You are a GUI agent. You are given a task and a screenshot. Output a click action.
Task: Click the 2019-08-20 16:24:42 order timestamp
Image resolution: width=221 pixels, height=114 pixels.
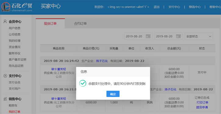61,61
